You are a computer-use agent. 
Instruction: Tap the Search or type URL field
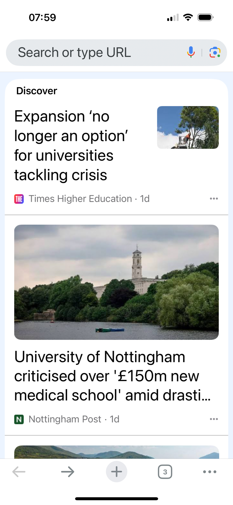(96, 53)
